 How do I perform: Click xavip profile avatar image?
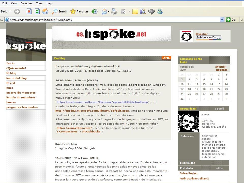click(189, 122)
